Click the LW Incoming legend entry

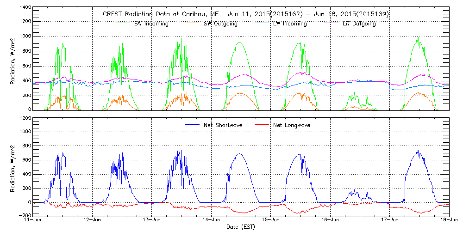(290, 24)
